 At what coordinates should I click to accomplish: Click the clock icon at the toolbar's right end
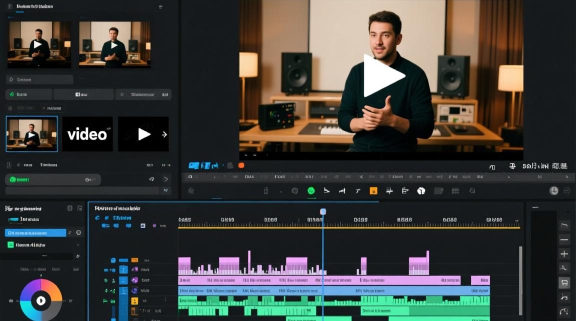[554, 191]
